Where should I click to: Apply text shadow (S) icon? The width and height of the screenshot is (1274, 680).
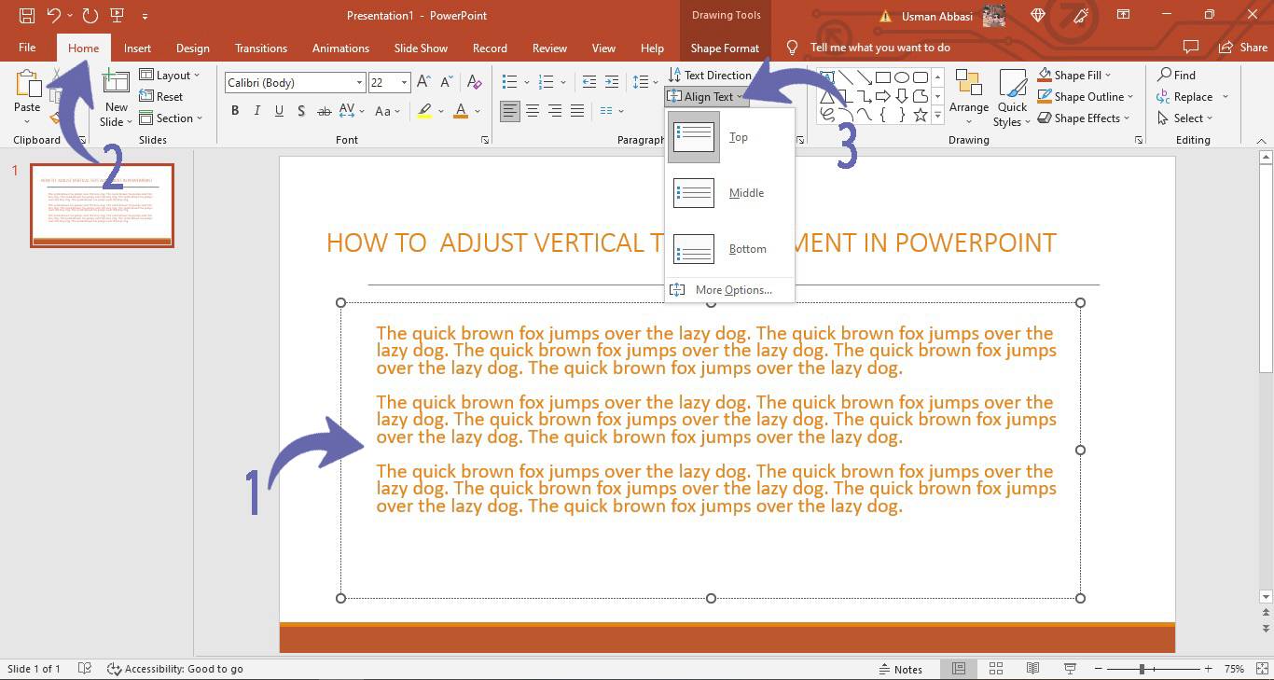pyautogui.click(x=300, y=111)
